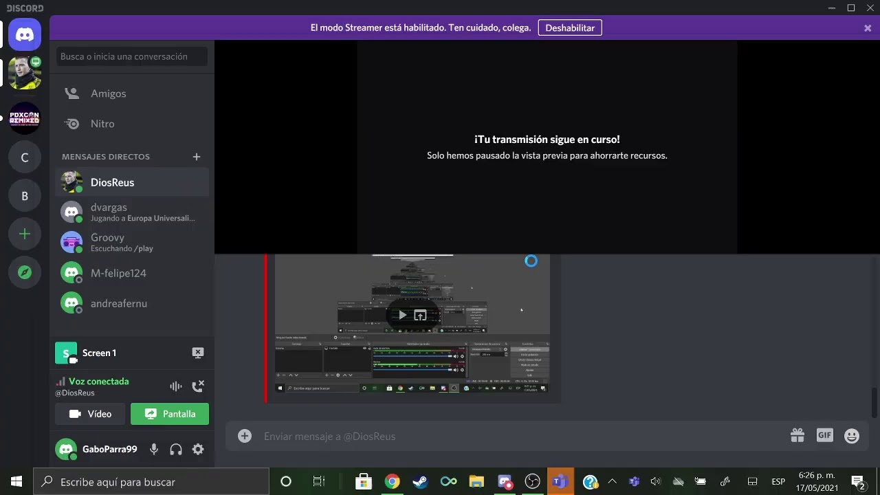Open Google Chrome from taskbar
880x495 pixels.
[x=392, y=481]
